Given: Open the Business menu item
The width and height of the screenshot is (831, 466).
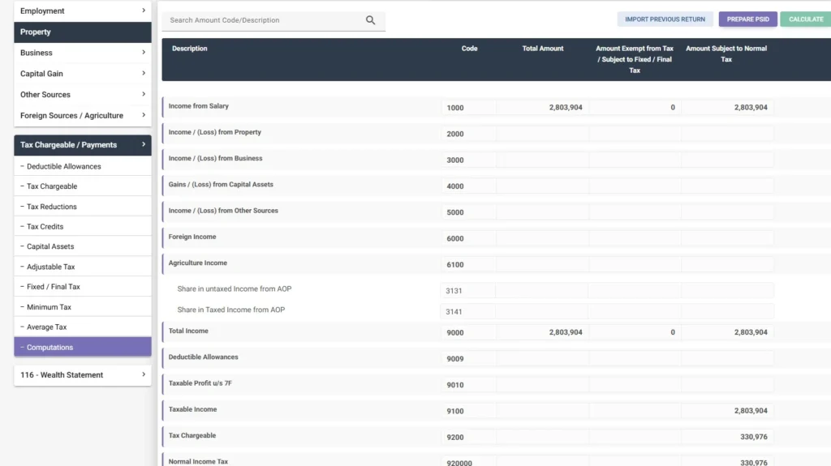Looking at the screenshot, I should point(83,53).
